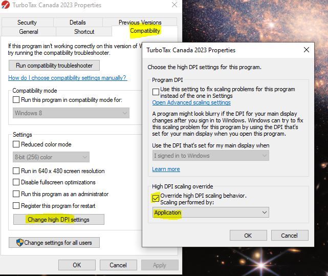328x276 pixels.
Task: Open the 8-bit (256) color dropdown
Action: [51, 157]
